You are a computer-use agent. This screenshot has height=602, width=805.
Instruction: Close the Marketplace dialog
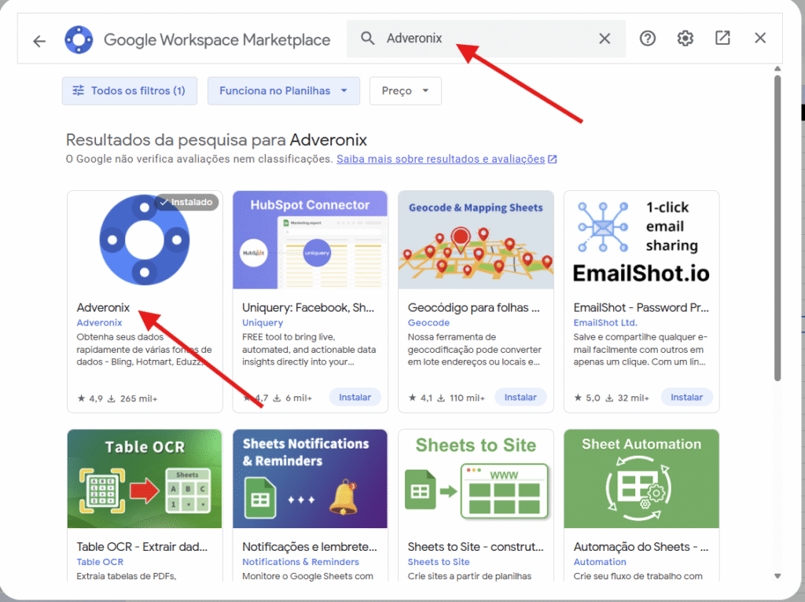pyautogui.click(x=759, y=38)
